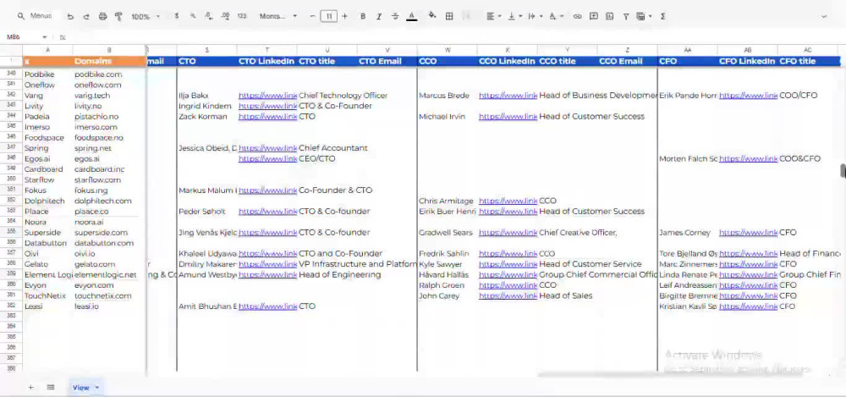
Task: Click the Domains header cell
Action: coord(109,61)
